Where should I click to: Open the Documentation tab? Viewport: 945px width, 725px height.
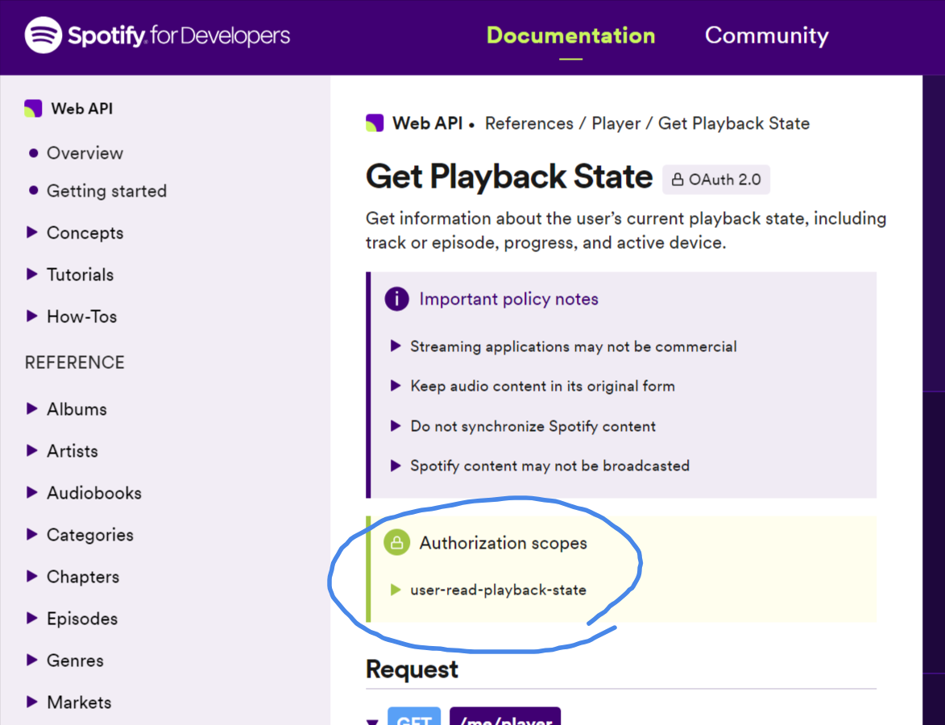570,35
